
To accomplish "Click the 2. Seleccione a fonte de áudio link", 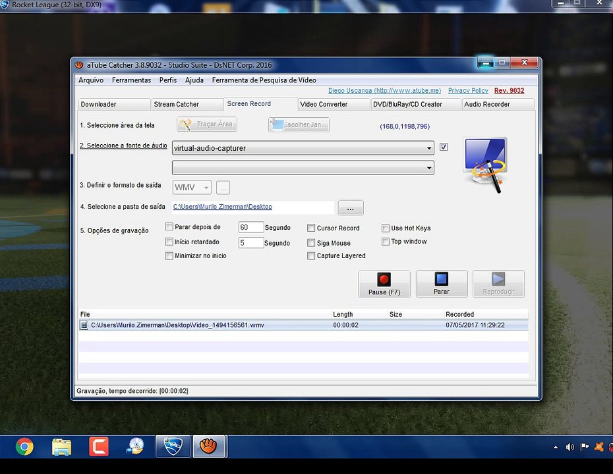I will click(123, 145).
